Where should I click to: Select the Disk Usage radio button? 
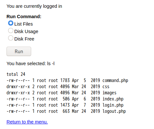click(11, 30)
